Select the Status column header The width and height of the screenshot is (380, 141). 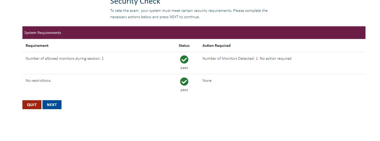(x=184, y=46)
